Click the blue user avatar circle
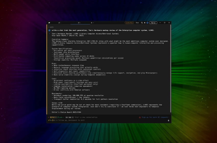217x143 pixels. pyautogui.click(x=147, y=23)
